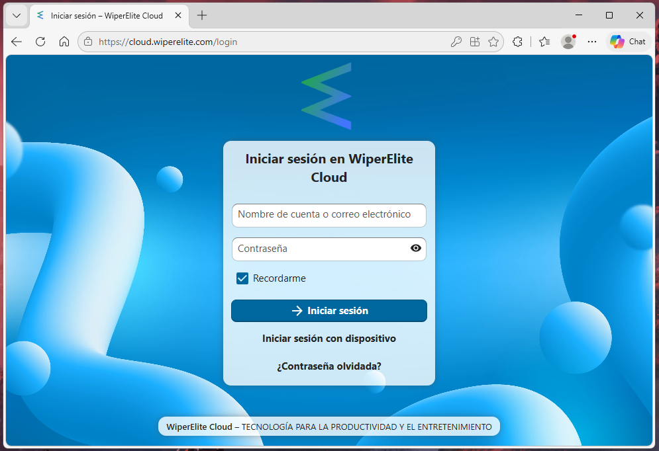Click the WiperElite logo above the form

click(327, 96)
